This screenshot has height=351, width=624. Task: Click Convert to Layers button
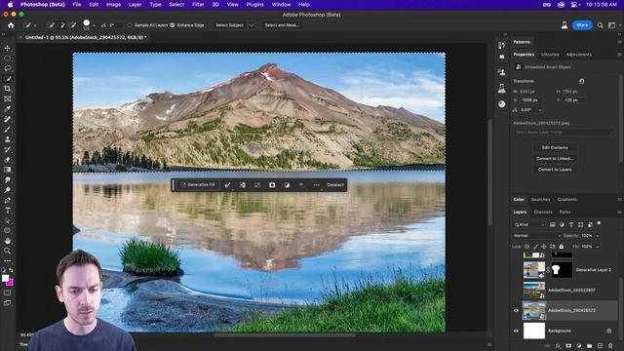(555, 170)
